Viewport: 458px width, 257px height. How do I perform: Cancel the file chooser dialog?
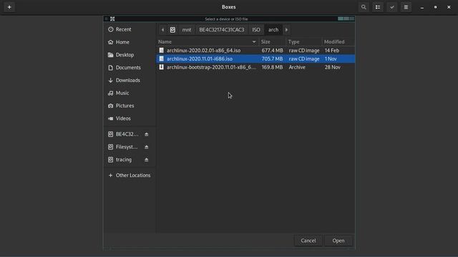308,241
